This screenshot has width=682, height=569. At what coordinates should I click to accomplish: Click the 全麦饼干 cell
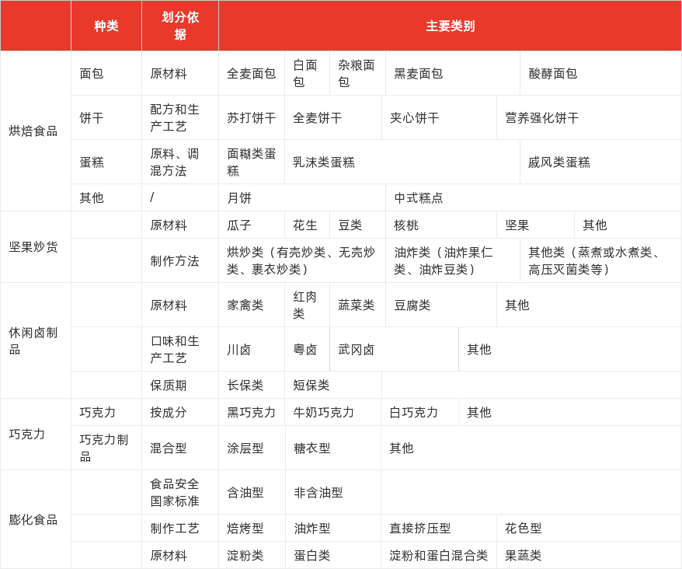tap(333, 117)
